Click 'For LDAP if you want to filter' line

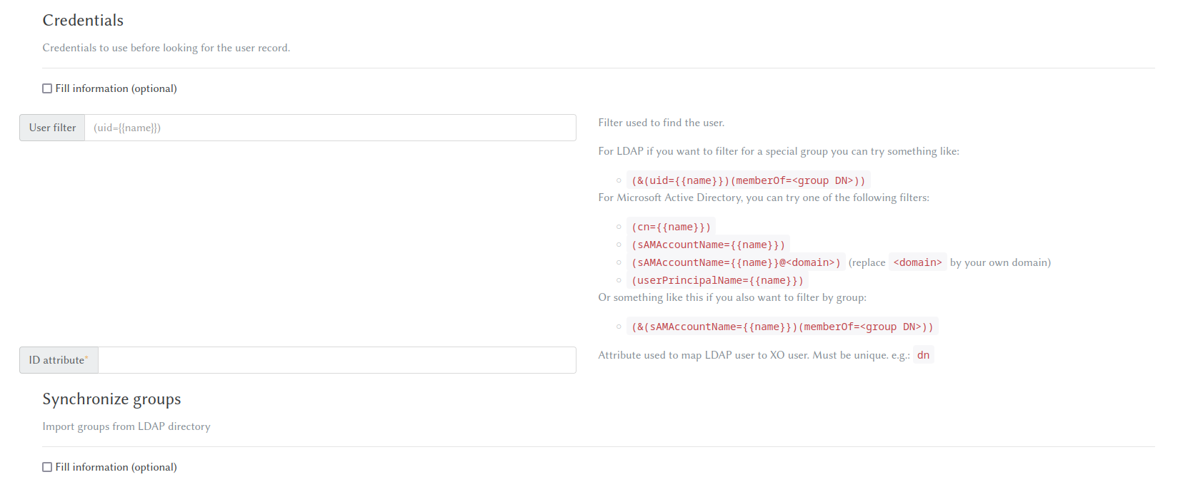(x=779, y=151)
